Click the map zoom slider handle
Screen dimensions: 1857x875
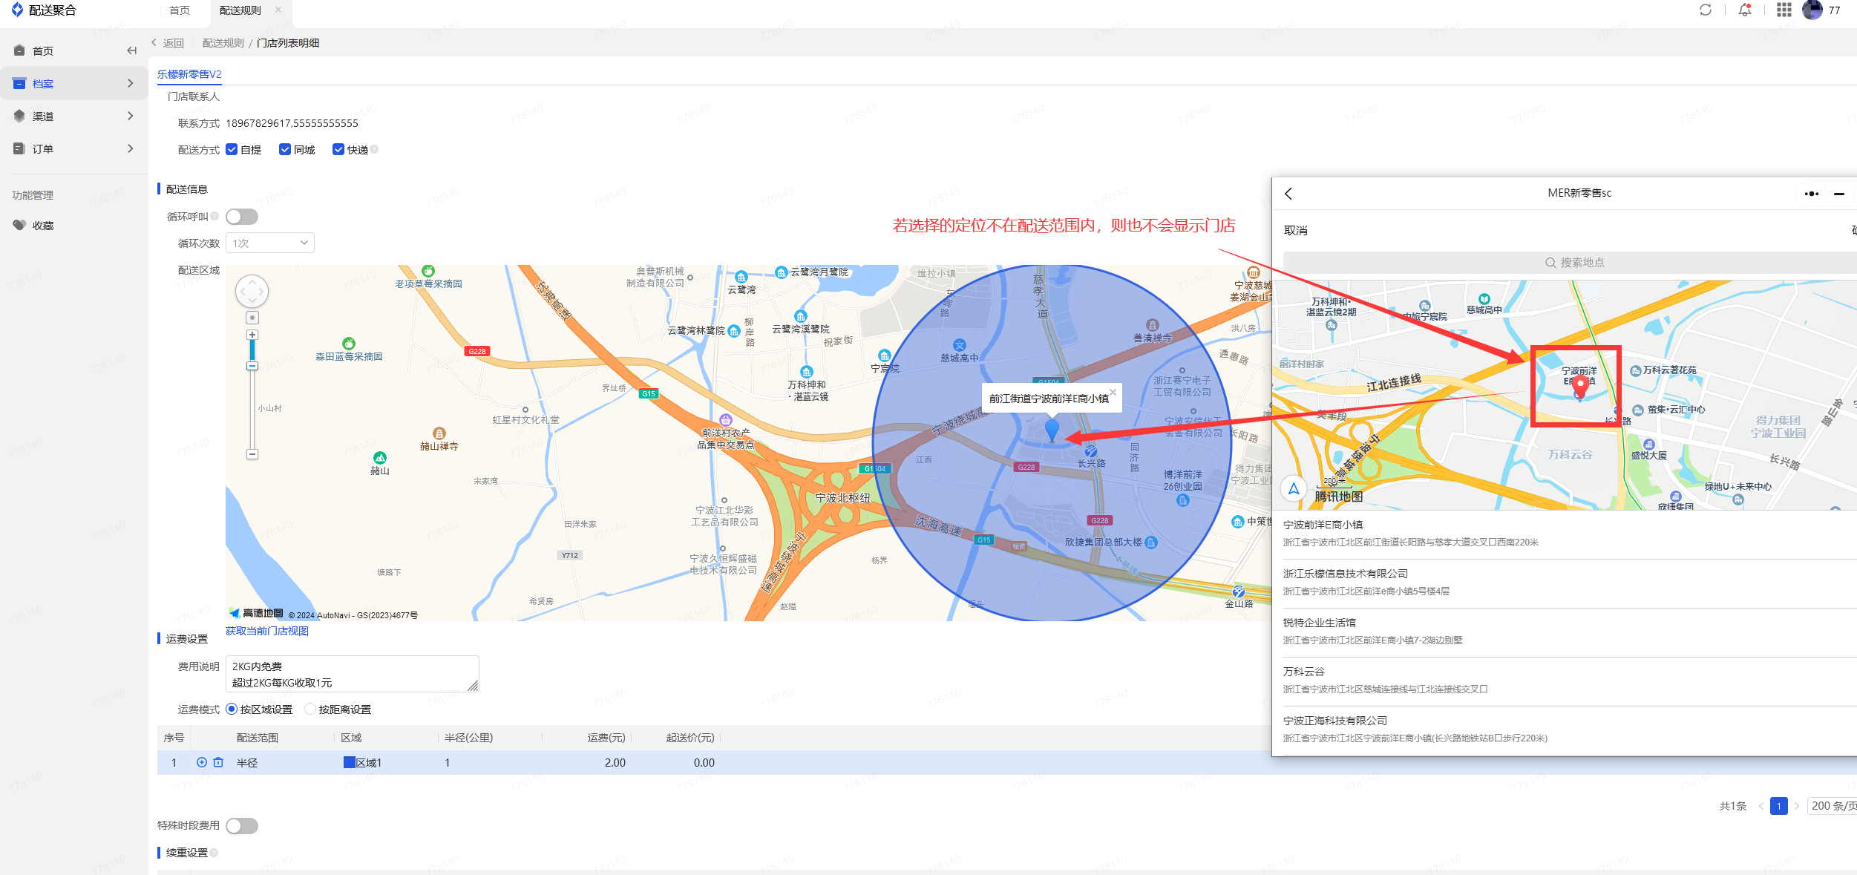click(x=252, y=366)
